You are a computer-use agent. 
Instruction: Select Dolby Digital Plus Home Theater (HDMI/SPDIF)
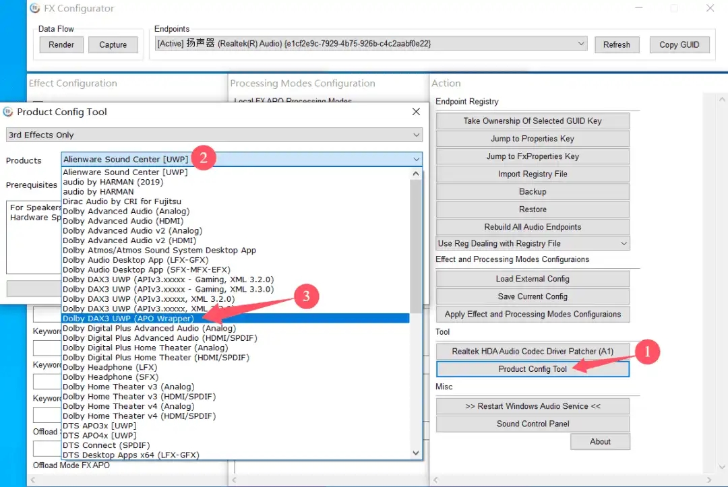click(236, 357)
